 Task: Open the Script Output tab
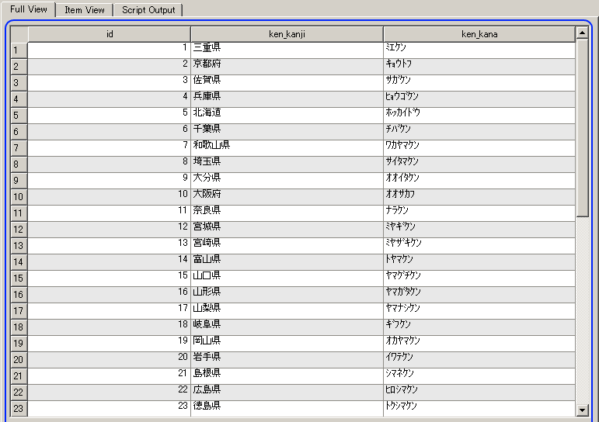point(148,10)
